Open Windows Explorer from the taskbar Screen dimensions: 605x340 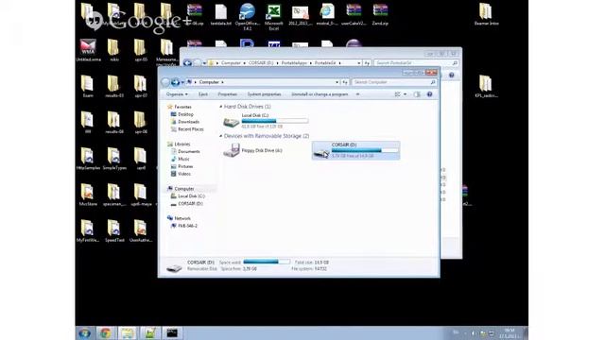coord(128,333)
